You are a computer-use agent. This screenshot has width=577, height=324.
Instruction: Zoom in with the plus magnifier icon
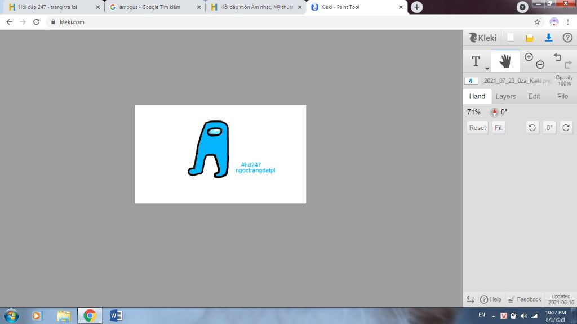coord(529,57)
